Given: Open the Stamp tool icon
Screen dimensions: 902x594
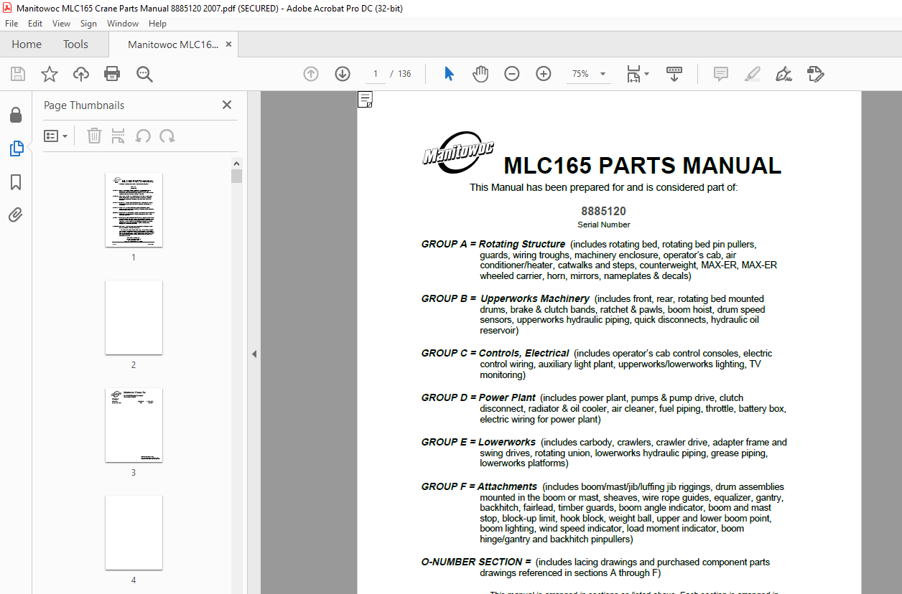Looking at the screenshot, I should tap(815, 74).
